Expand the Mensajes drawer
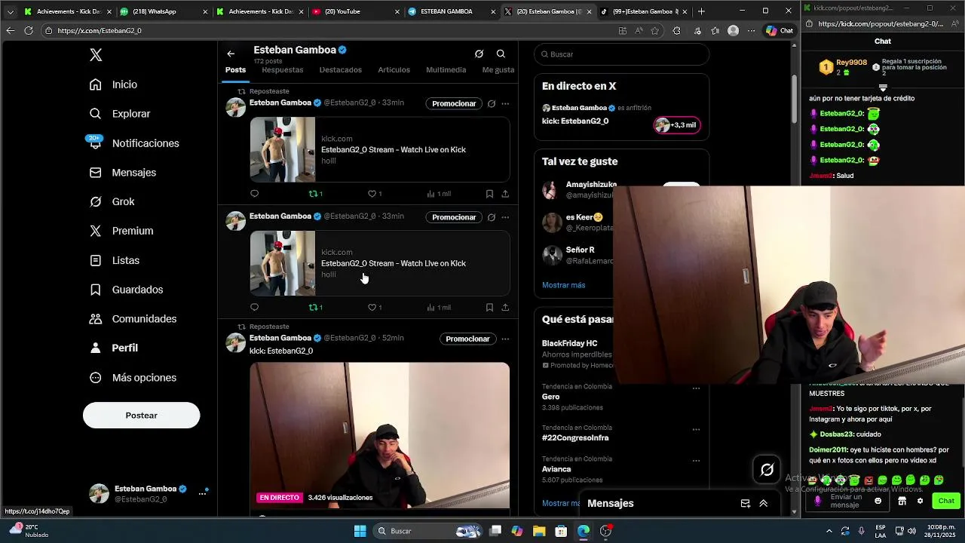This screenshot has width=965, height=543. coord(763,504)
